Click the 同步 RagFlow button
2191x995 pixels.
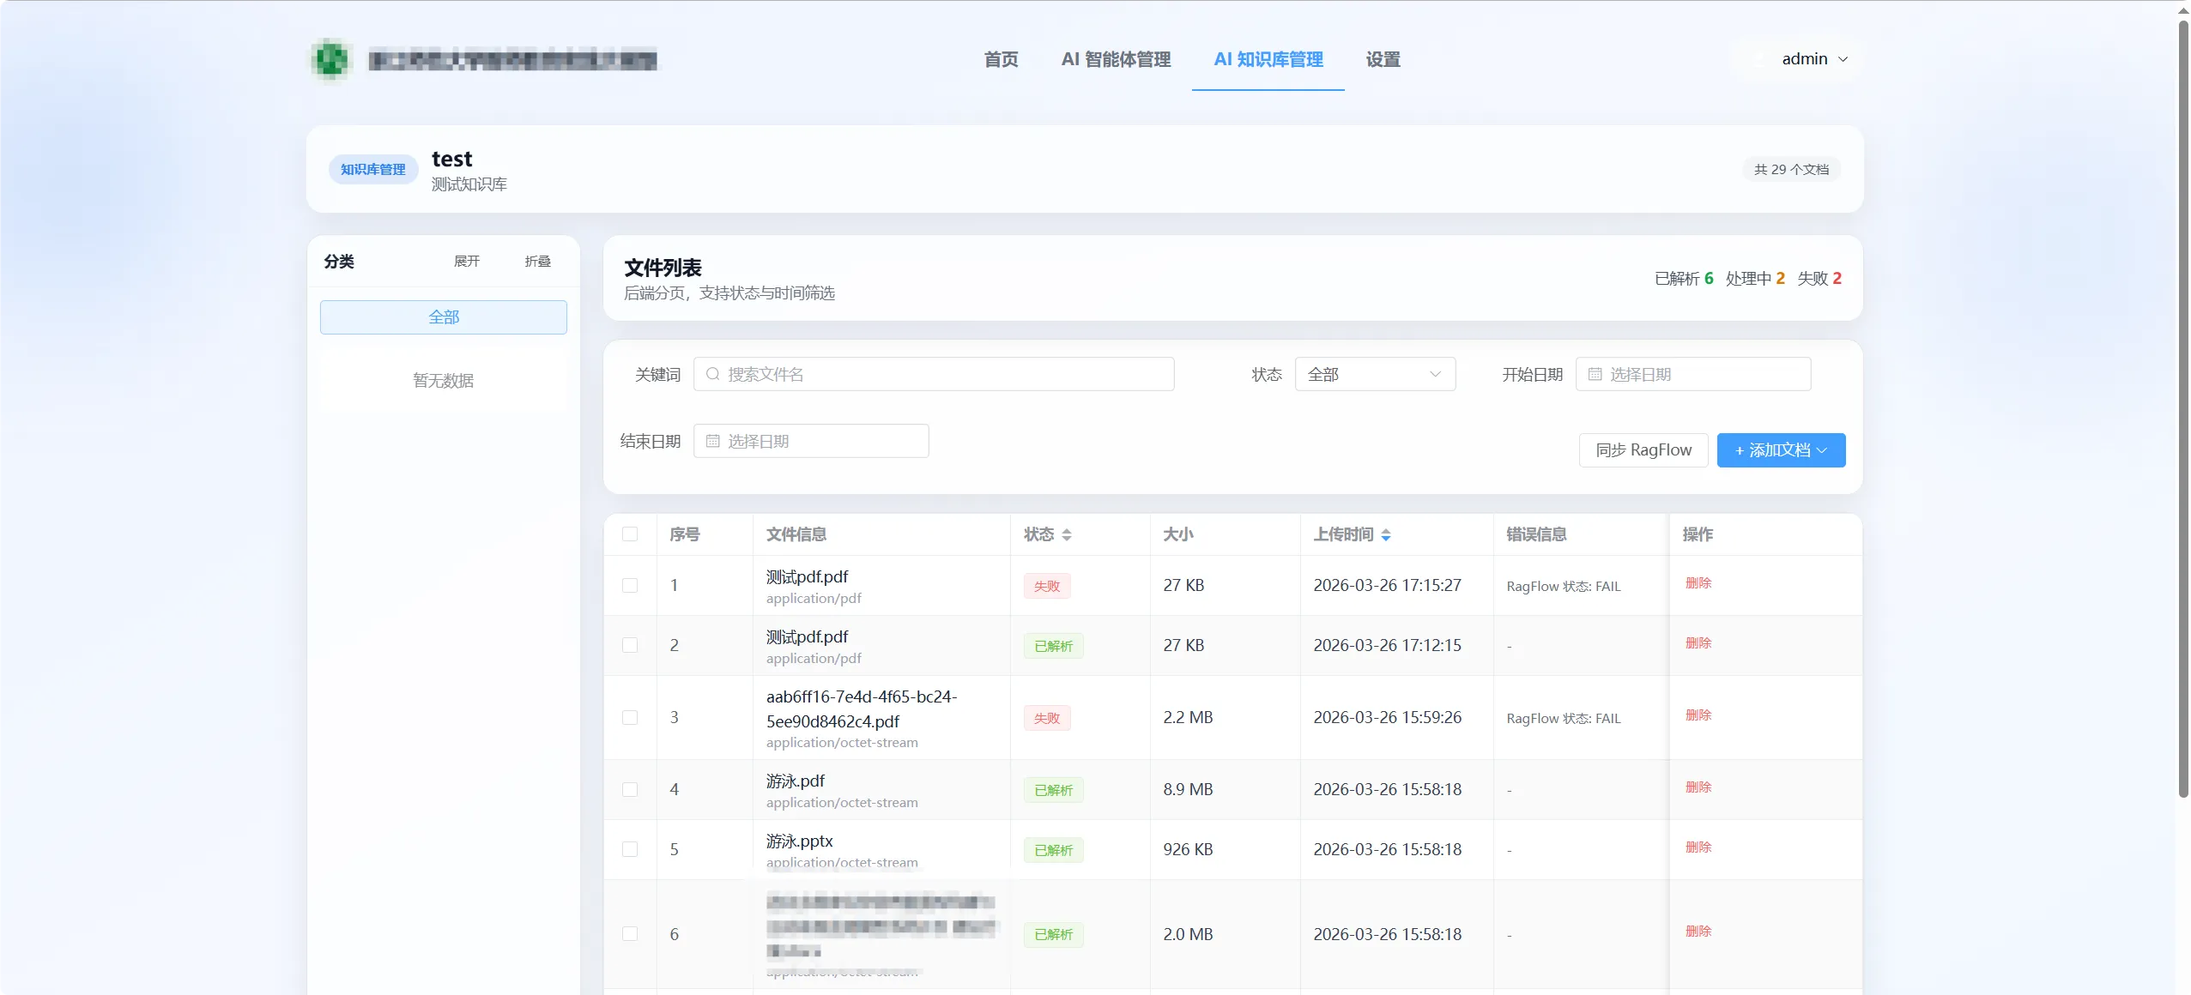(x=1643, y=449)
